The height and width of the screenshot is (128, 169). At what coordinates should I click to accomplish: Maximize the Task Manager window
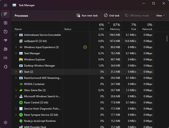154,4
